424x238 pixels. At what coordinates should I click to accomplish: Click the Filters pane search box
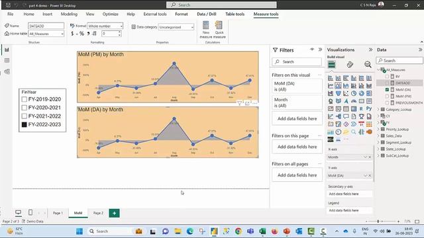pyautogui.click(x=297, y=61)
